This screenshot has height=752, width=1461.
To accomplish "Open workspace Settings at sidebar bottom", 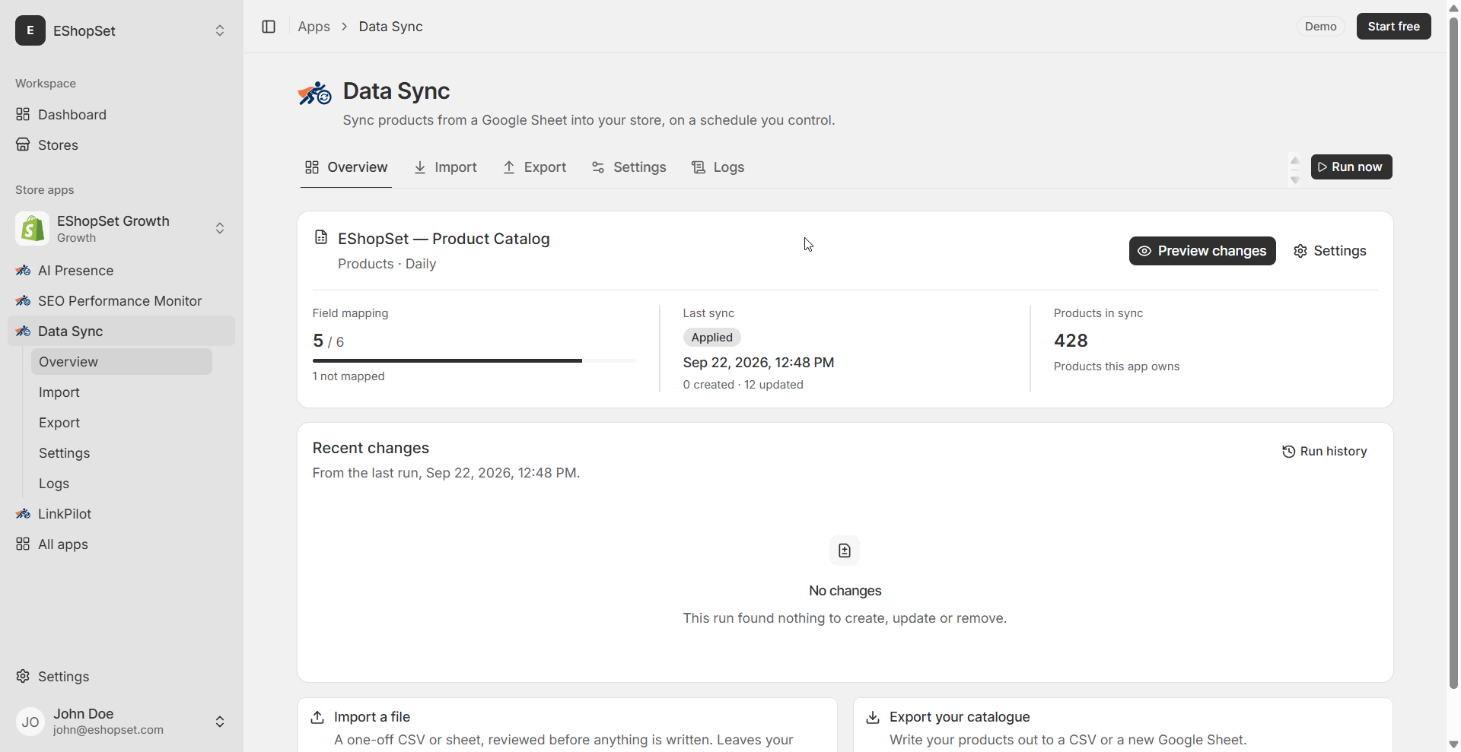I will click(x=122, y=677).
